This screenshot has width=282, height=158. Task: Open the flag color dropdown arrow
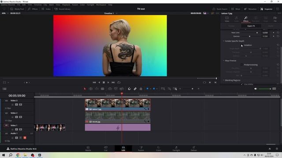150,89
